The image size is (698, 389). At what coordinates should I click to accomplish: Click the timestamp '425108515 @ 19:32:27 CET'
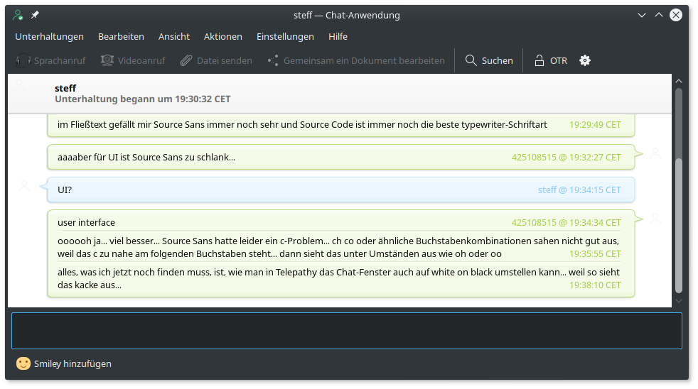567,158
